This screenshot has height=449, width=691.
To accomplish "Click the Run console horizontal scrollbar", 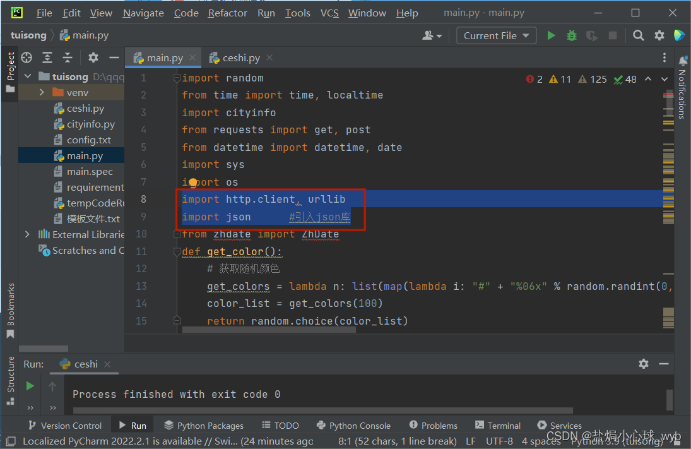I will pos(322,410).
